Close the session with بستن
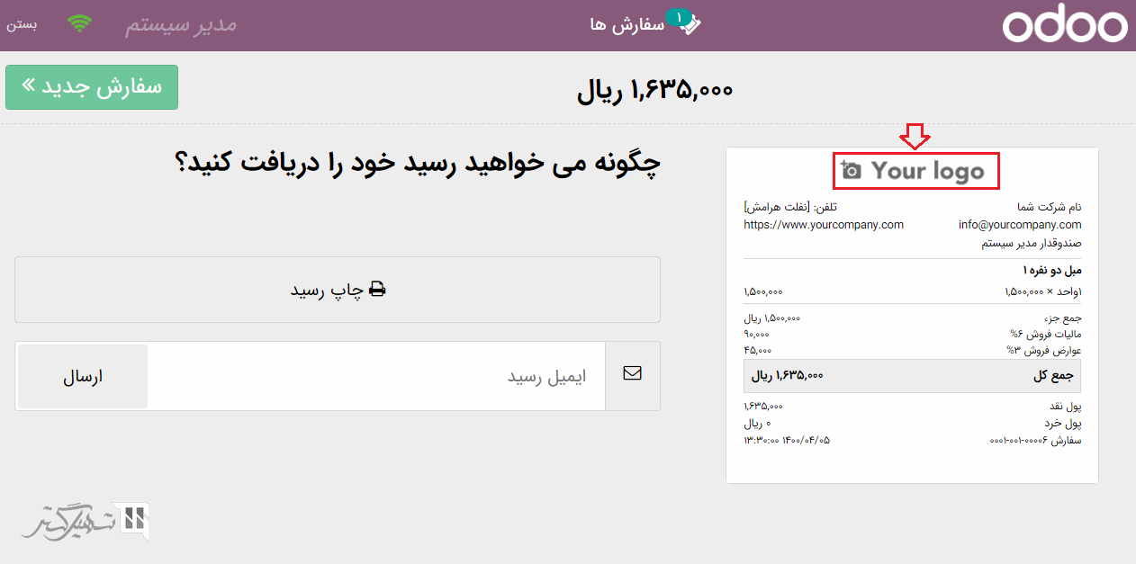Image resolution: width=1136 pixels, height=564 pixels. pos(23,24)
